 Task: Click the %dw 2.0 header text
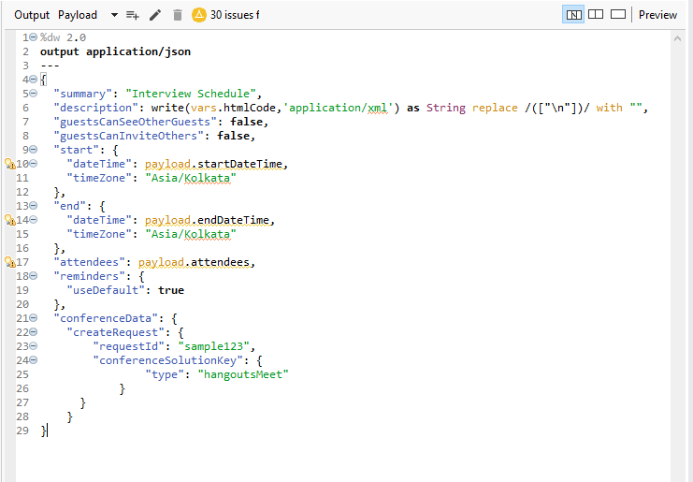click(63, 37)
